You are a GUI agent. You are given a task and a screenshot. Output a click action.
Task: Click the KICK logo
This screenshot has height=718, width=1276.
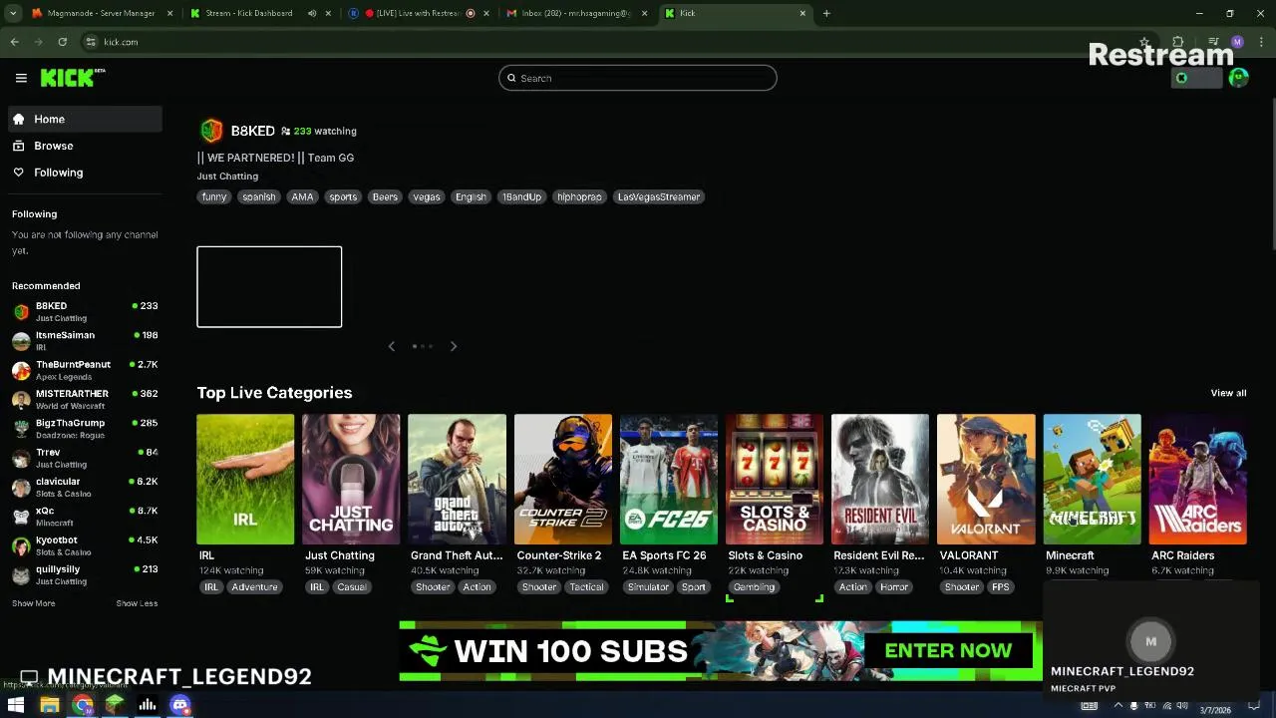(x=72, y=78)
